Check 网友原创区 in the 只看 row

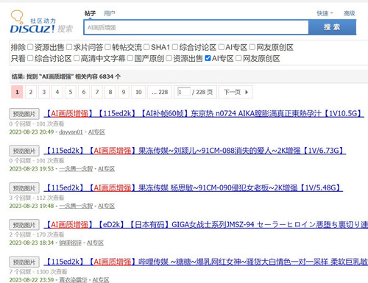coord(238,58)
